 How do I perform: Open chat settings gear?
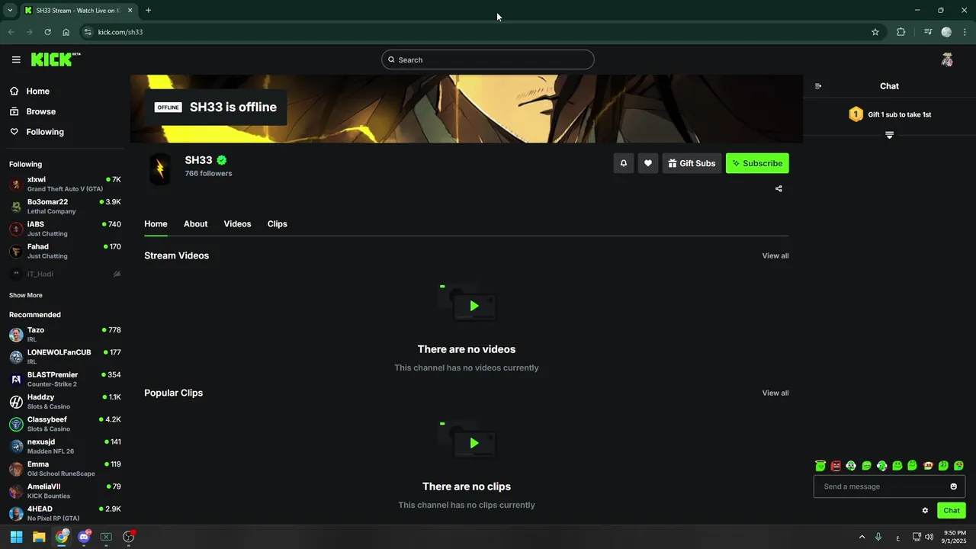click(925, 511)
